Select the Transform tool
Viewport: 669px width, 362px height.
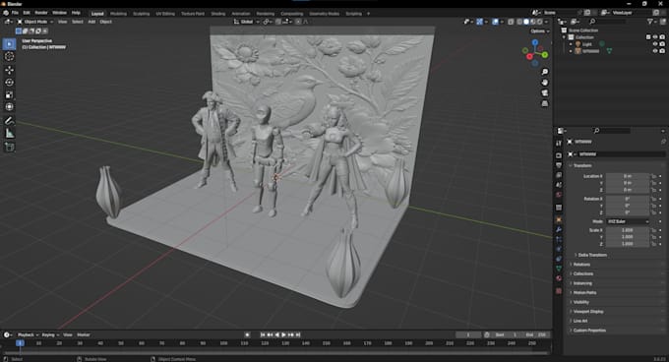[10, 107]
